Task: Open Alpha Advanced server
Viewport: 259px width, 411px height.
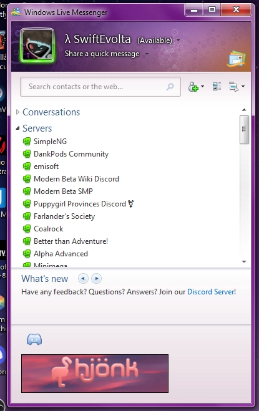Action: [61, 254]
